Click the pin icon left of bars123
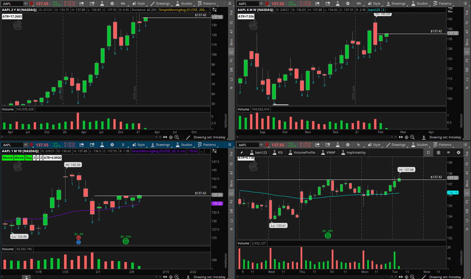Screen dimensions: 471x279 point(242,153)
